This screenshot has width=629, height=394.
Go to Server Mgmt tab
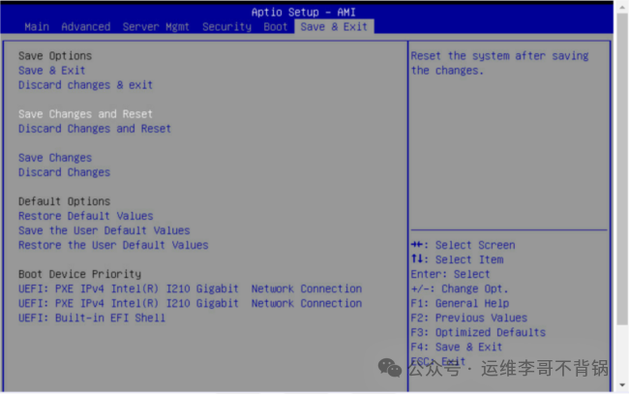tap(156, 27)
